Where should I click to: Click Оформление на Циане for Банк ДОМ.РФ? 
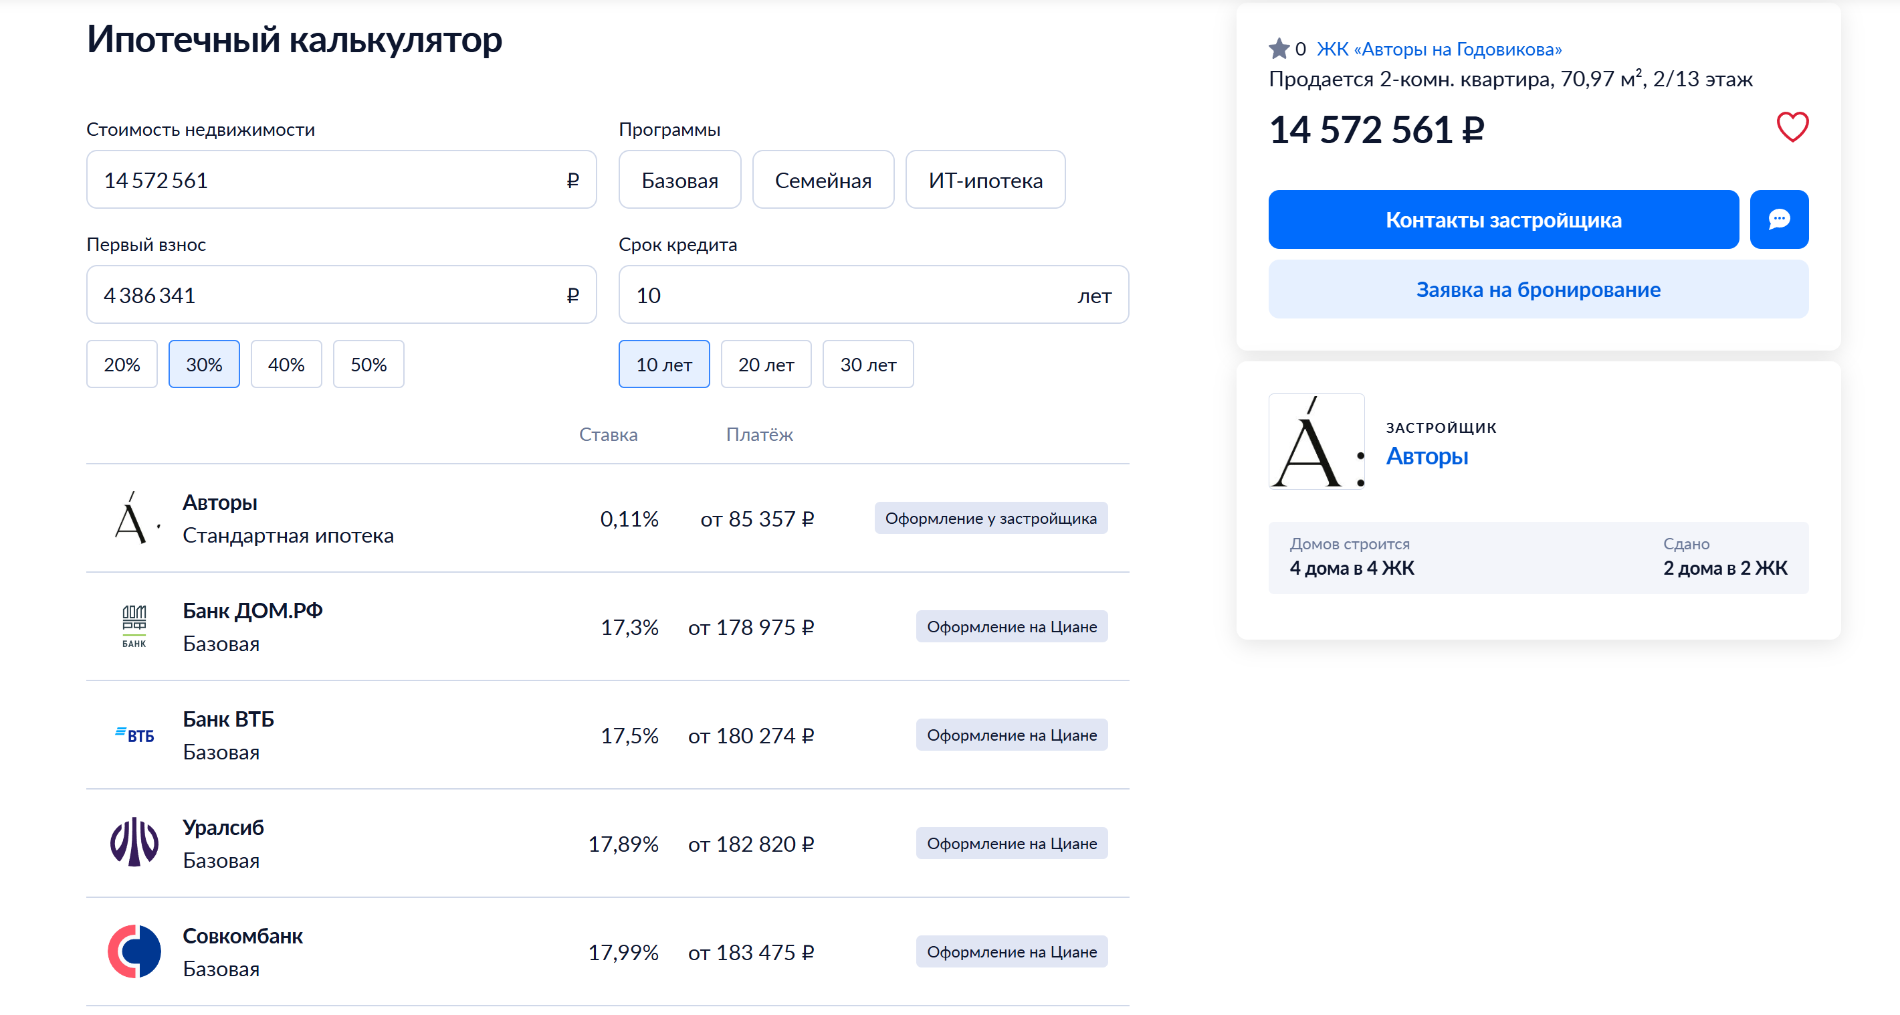[1012, 627]
